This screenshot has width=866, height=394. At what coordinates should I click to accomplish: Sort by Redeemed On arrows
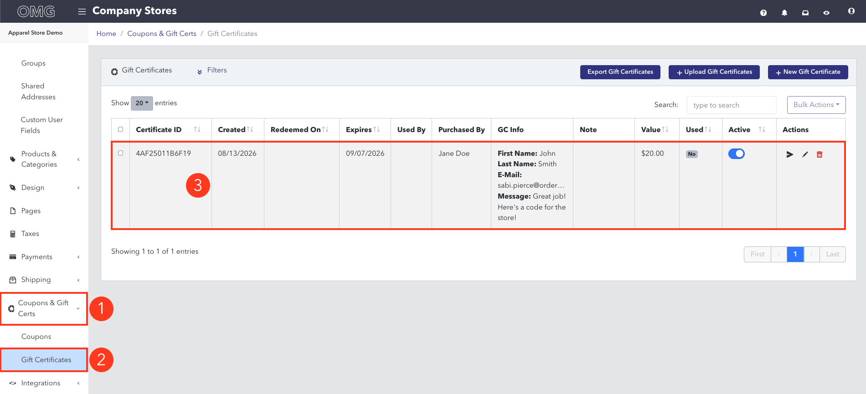tap(325, 129)
